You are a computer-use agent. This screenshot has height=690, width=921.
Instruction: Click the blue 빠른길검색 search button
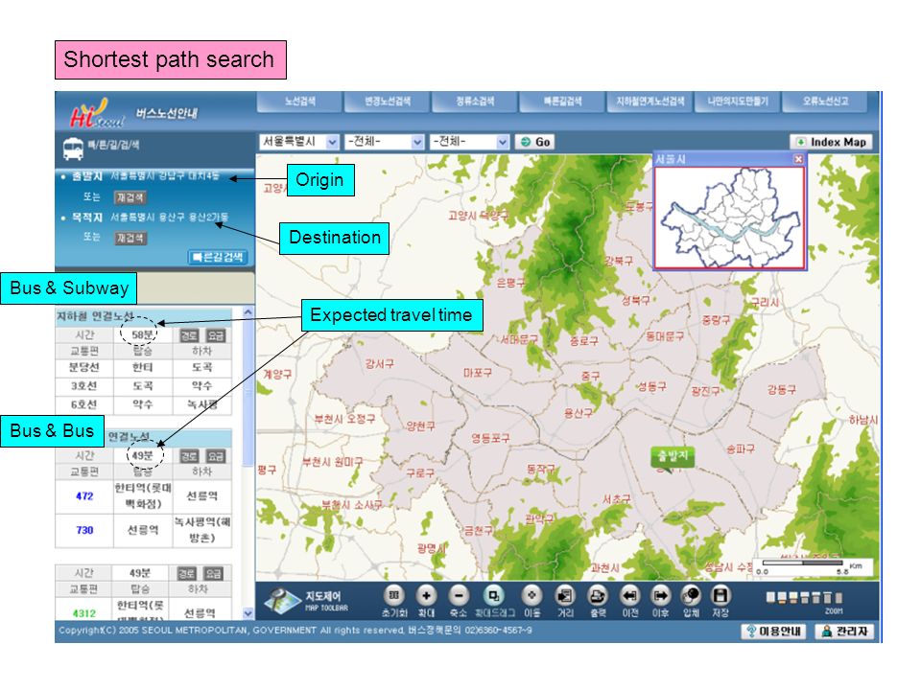click(x=218, y=257)
